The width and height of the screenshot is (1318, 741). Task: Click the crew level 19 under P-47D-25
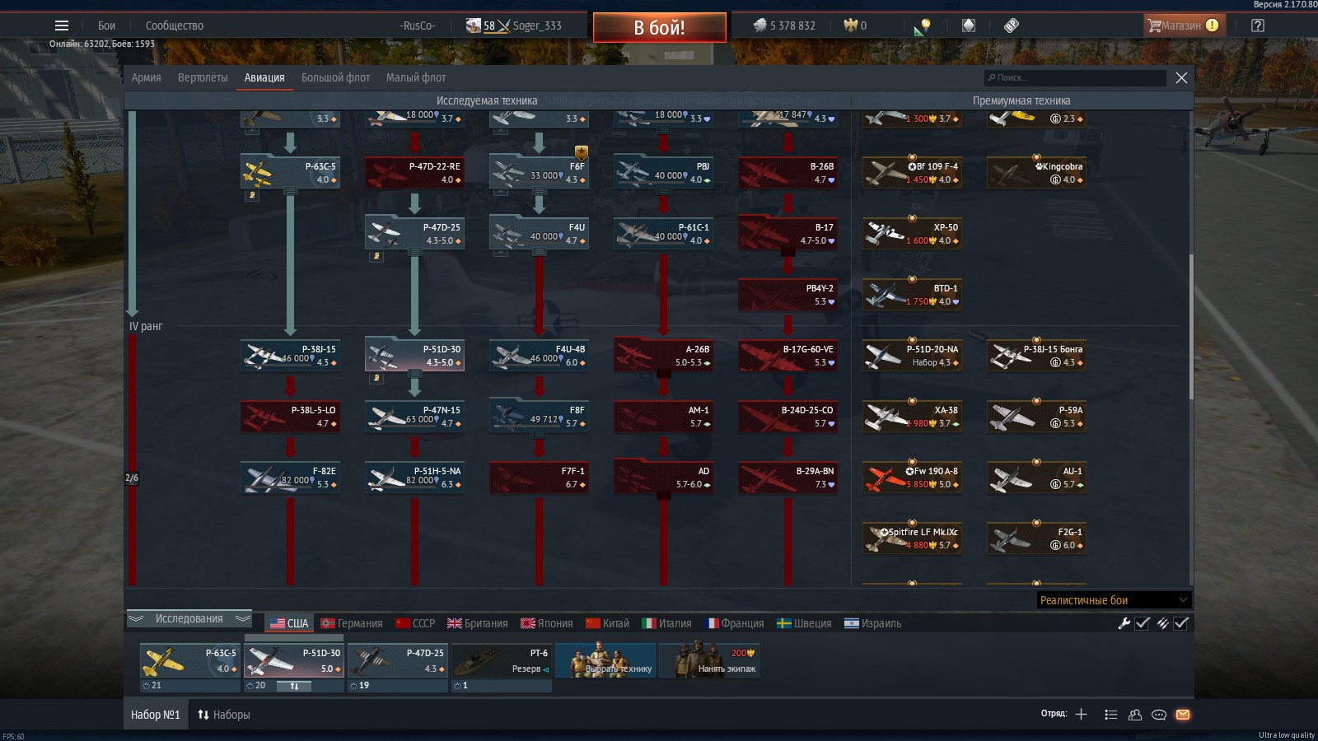click(360, 685)
